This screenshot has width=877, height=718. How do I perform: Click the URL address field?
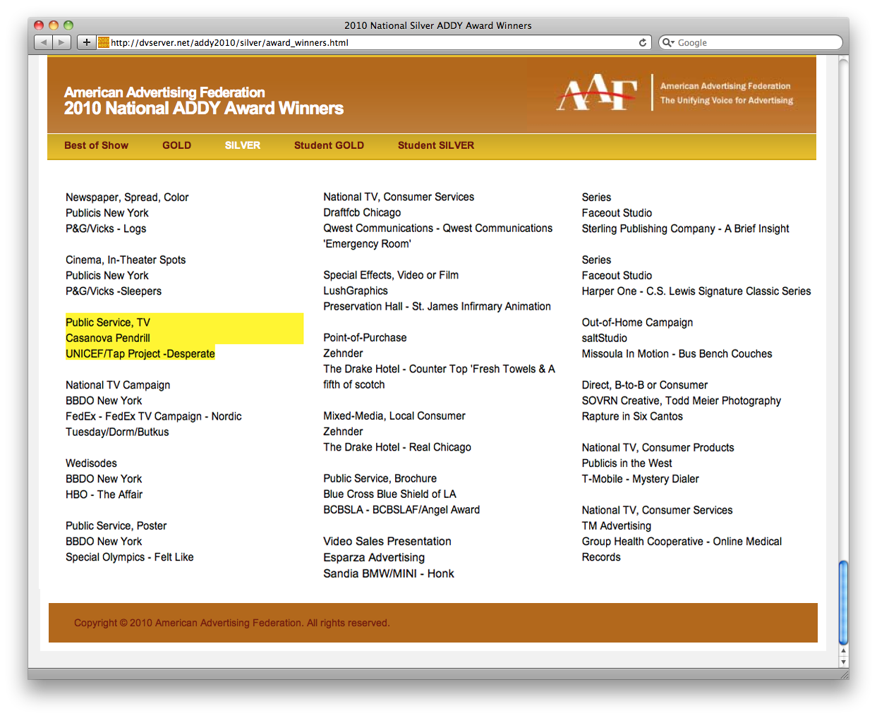click(367, 42)
